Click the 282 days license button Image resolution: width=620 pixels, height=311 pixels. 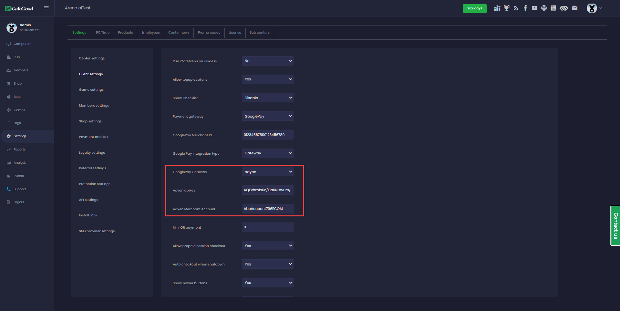click(474, 8)
